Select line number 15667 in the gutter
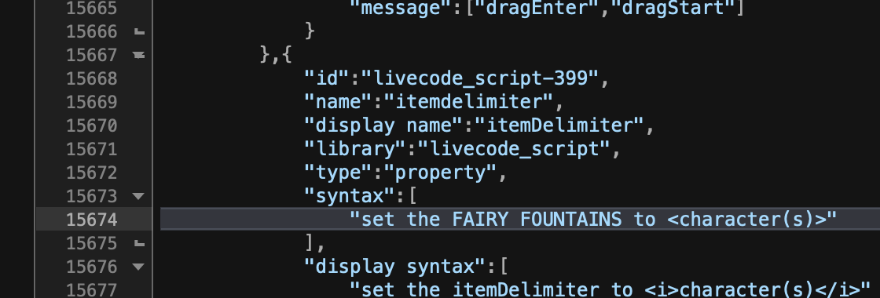880x298 pixels. pyautogui.click(x=91, y=55)
